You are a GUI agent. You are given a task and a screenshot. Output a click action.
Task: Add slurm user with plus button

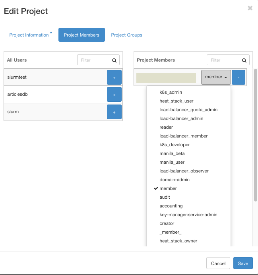click(x=114, y=112)
